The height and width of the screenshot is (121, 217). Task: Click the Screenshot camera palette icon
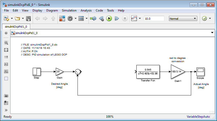click(6, 96)
